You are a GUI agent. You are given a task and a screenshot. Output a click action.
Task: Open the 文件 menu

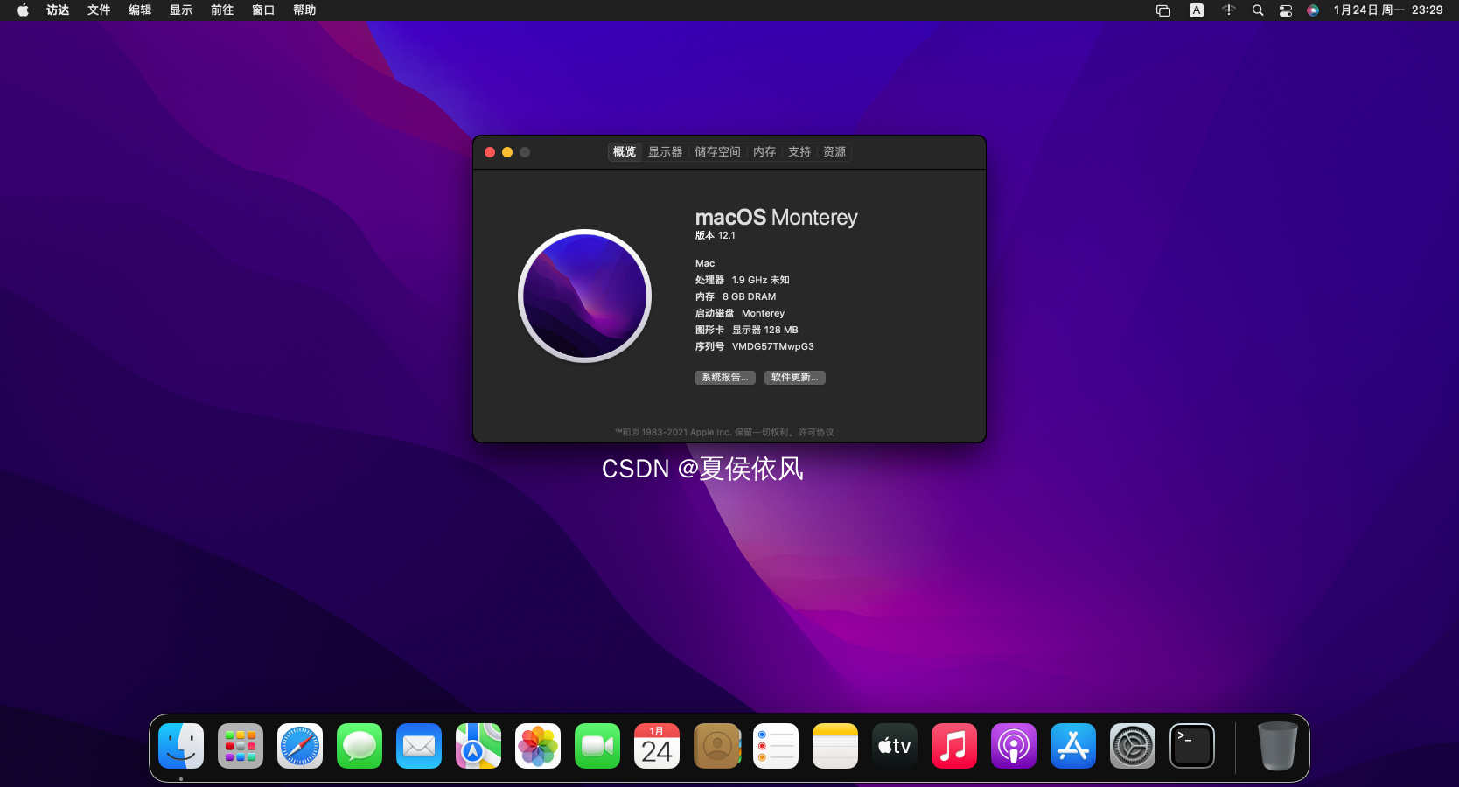point(99,10)
